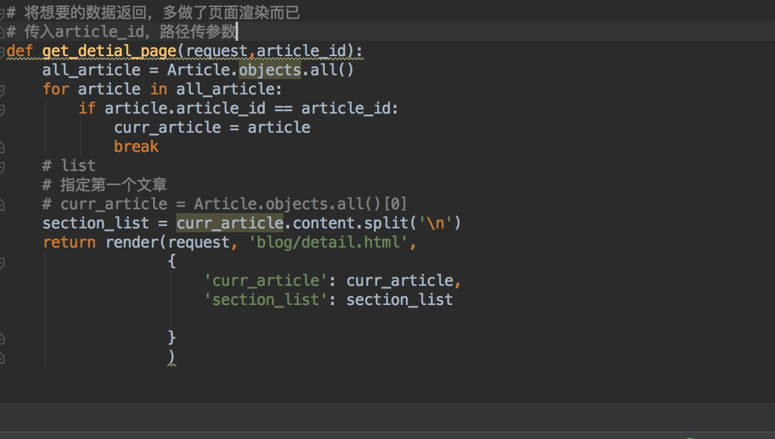
Task: Click fold end marker beside 'break' line
Action: (2, 147)
